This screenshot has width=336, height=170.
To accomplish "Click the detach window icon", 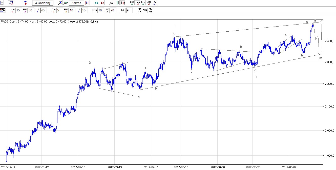I will click(x=11, y=3).
